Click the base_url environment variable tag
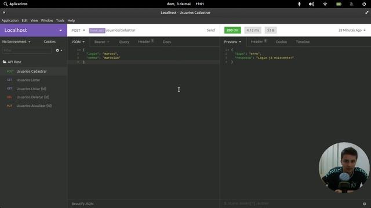The height and width of the screenshot is (208, 371). pyautogui.click(x=97, y=31)
